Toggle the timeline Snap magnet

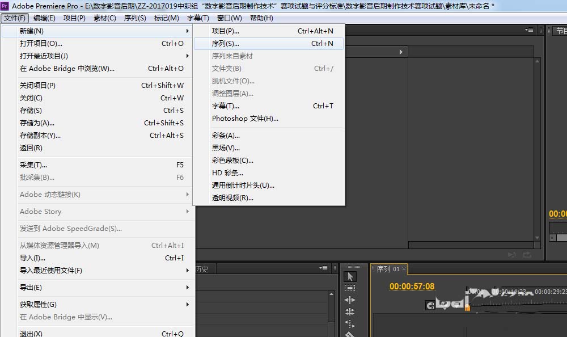click(x=430, y=306)
